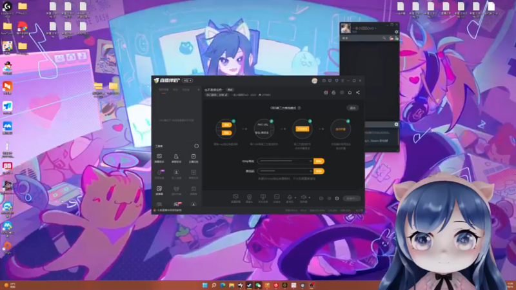Click the edit button beside stream title

point(230,90)
